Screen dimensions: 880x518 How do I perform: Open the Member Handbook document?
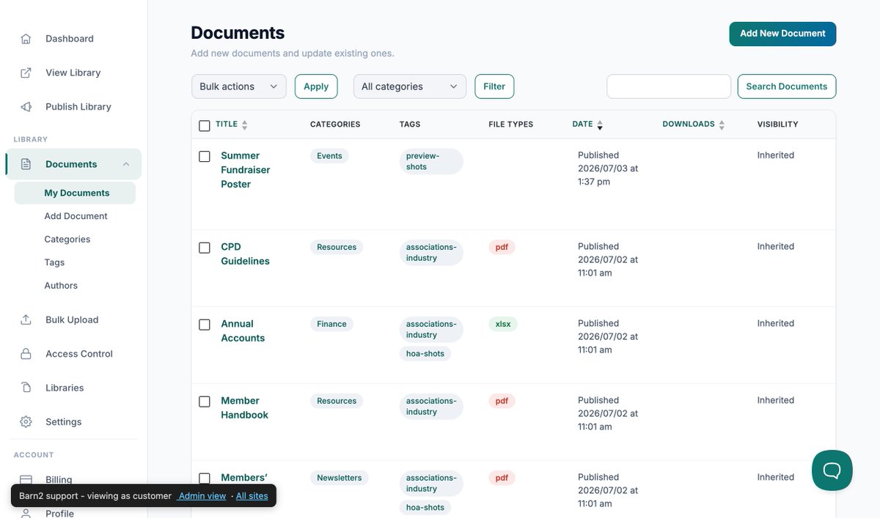[x=244, y=408]
